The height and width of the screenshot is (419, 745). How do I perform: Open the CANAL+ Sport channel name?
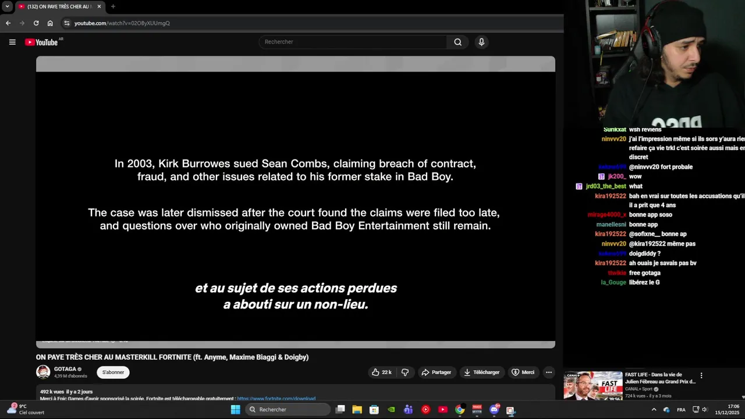pos(639,389)
